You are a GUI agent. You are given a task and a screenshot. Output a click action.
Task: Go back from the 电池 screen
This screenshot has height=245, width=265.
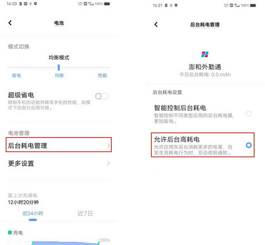coord(10,23)
